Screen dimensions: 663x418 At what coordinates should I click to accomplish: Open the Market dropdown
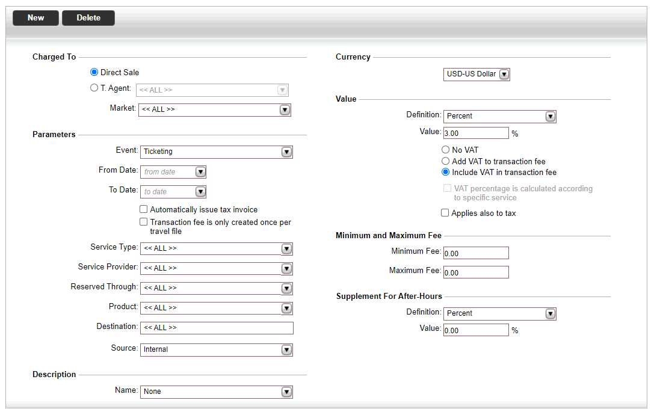click(x=215, y=110)
